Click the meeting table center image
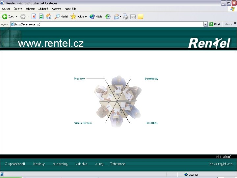This screenshot has height=178, width=237. click(118, 101)
